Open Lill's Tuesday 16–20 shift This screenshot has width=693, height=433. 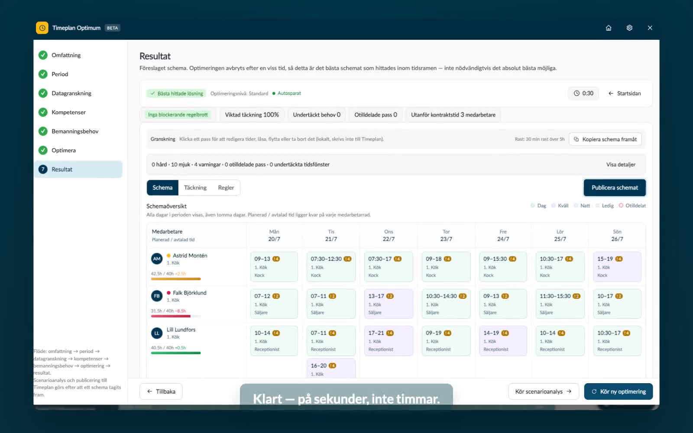(331, 368)
